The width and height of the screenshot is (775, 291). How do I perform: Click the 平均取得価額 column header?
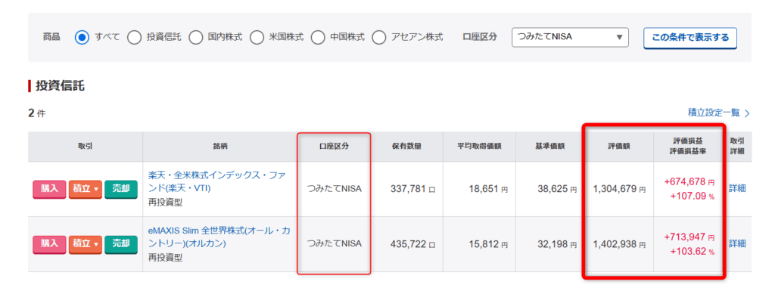479,147
